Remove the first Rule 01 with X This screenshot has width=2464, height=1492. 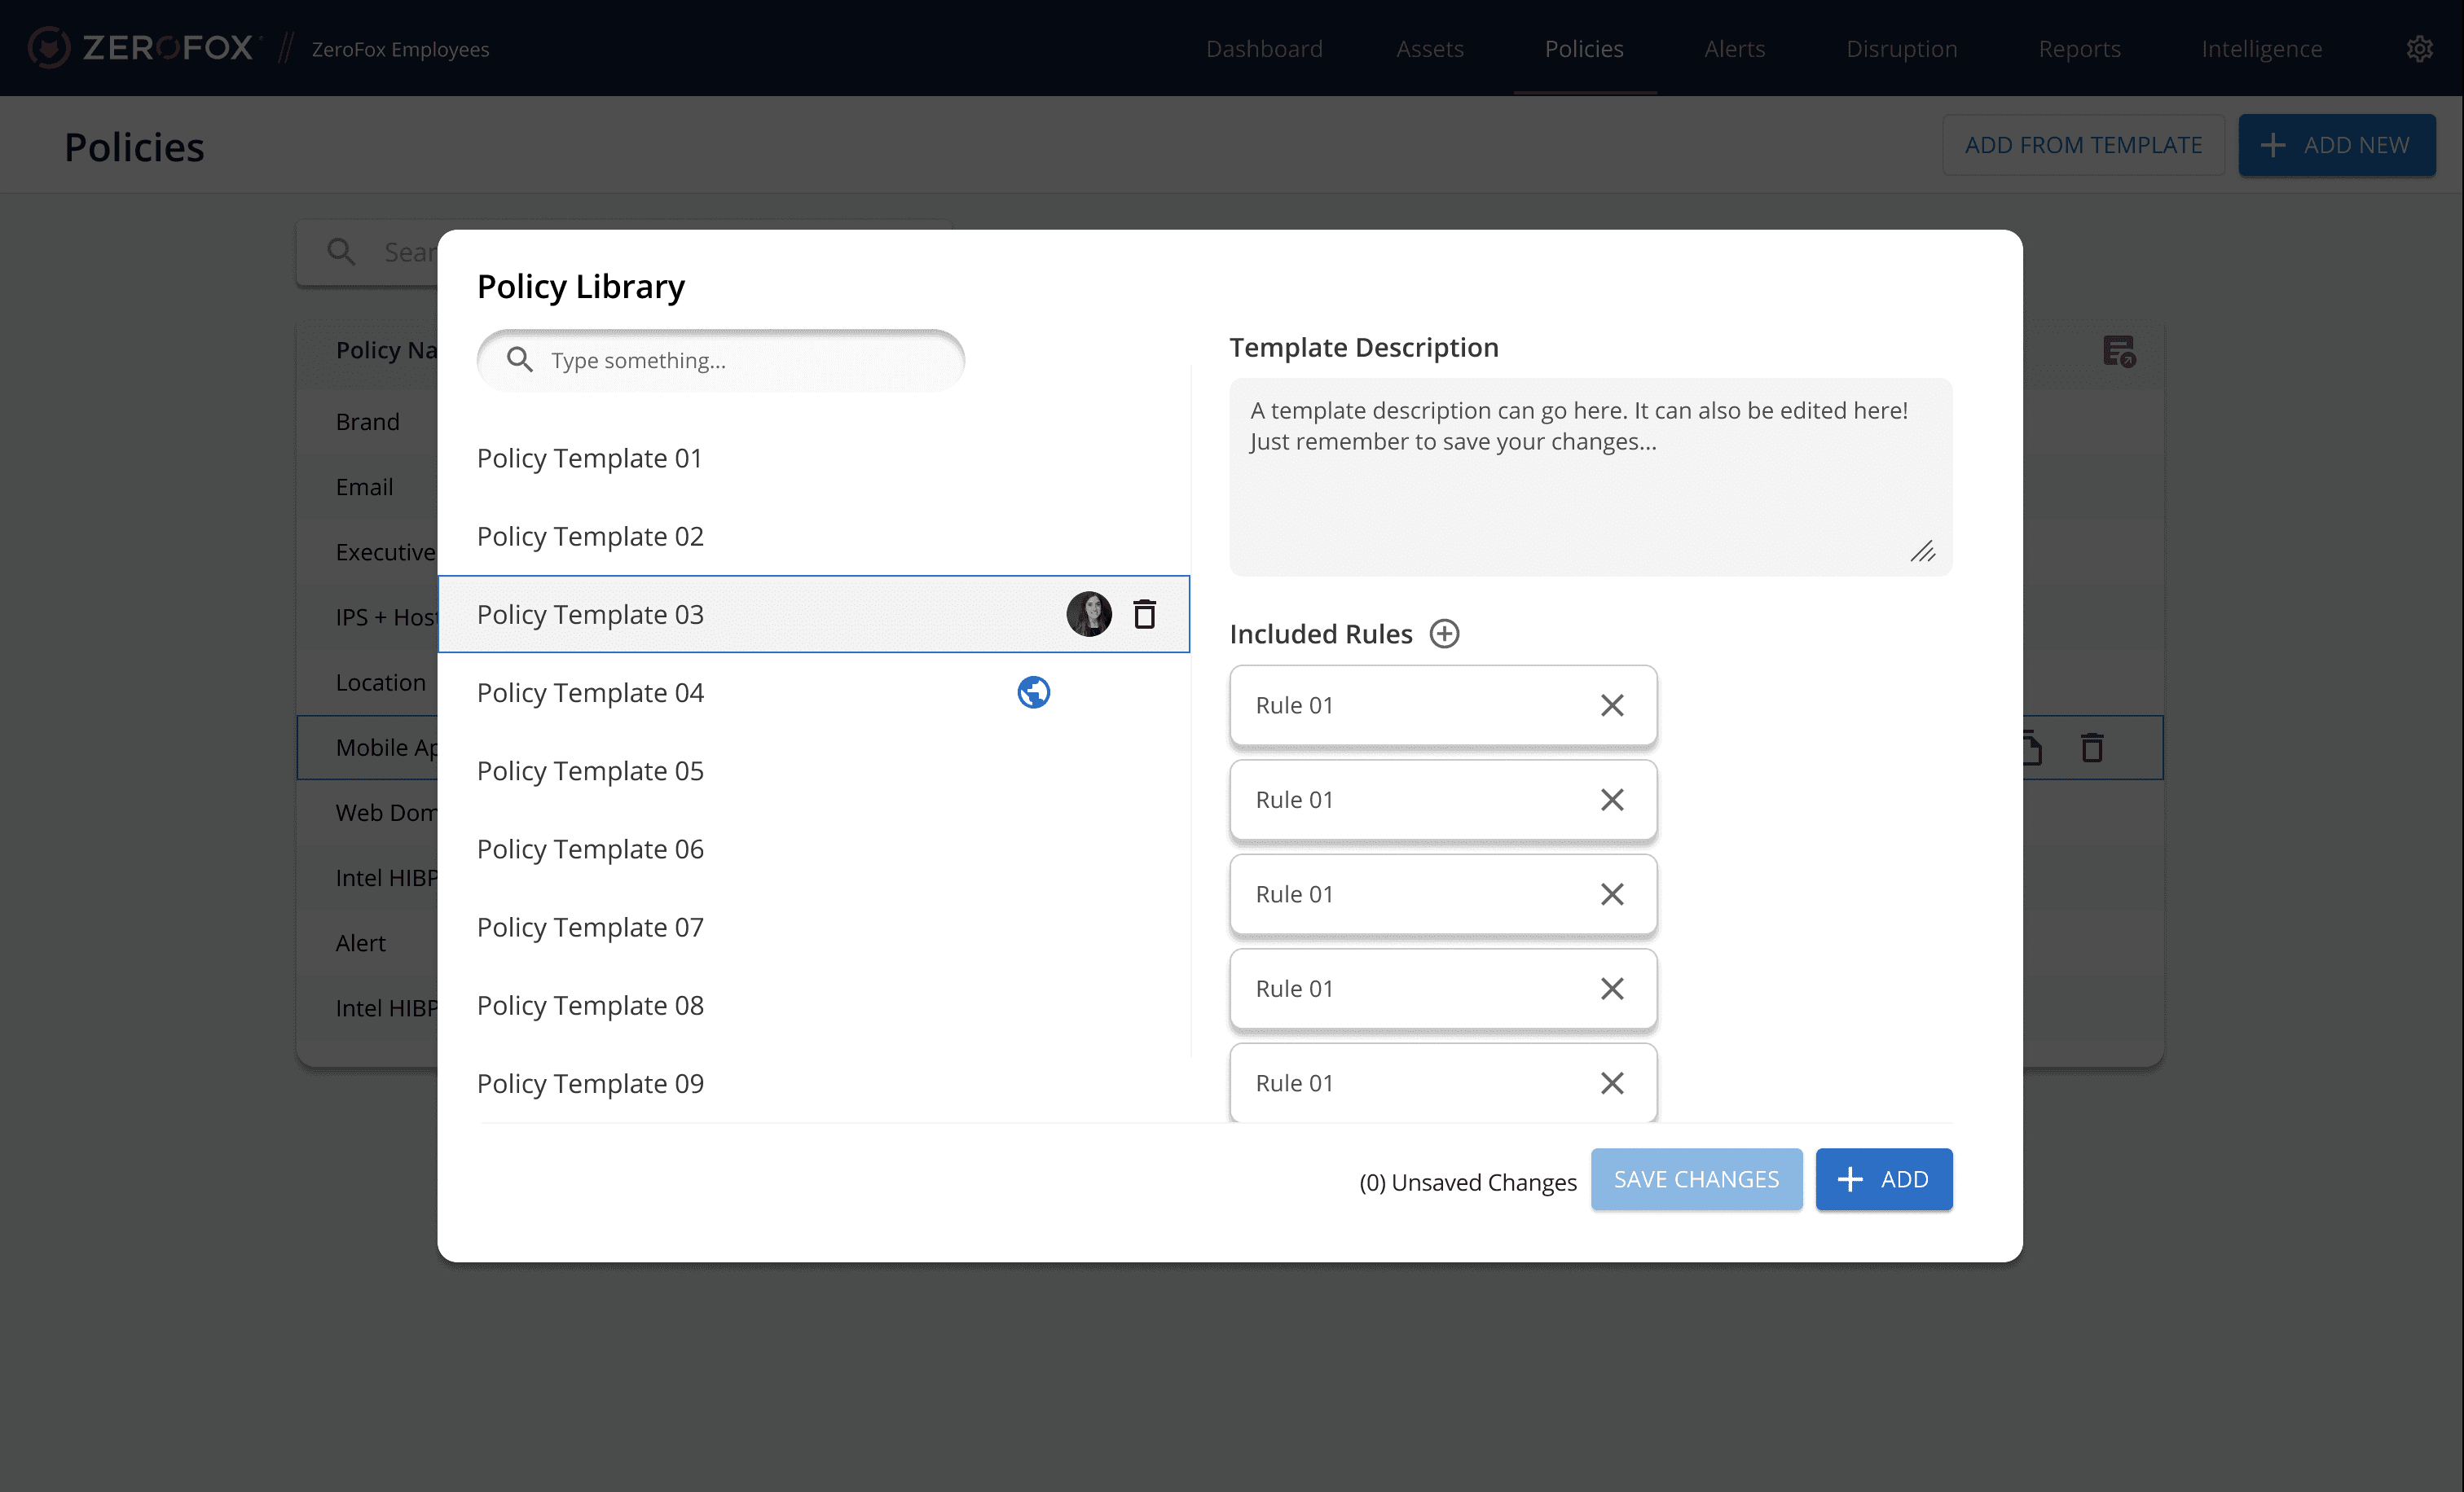tap(1611, 705)
